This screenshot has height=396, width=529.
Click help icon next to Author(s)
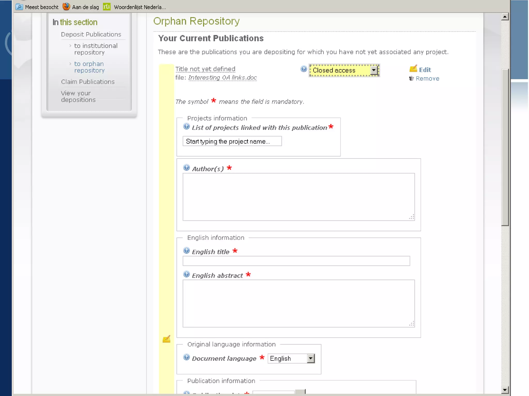pyautogui.click(x=186, y=168)
